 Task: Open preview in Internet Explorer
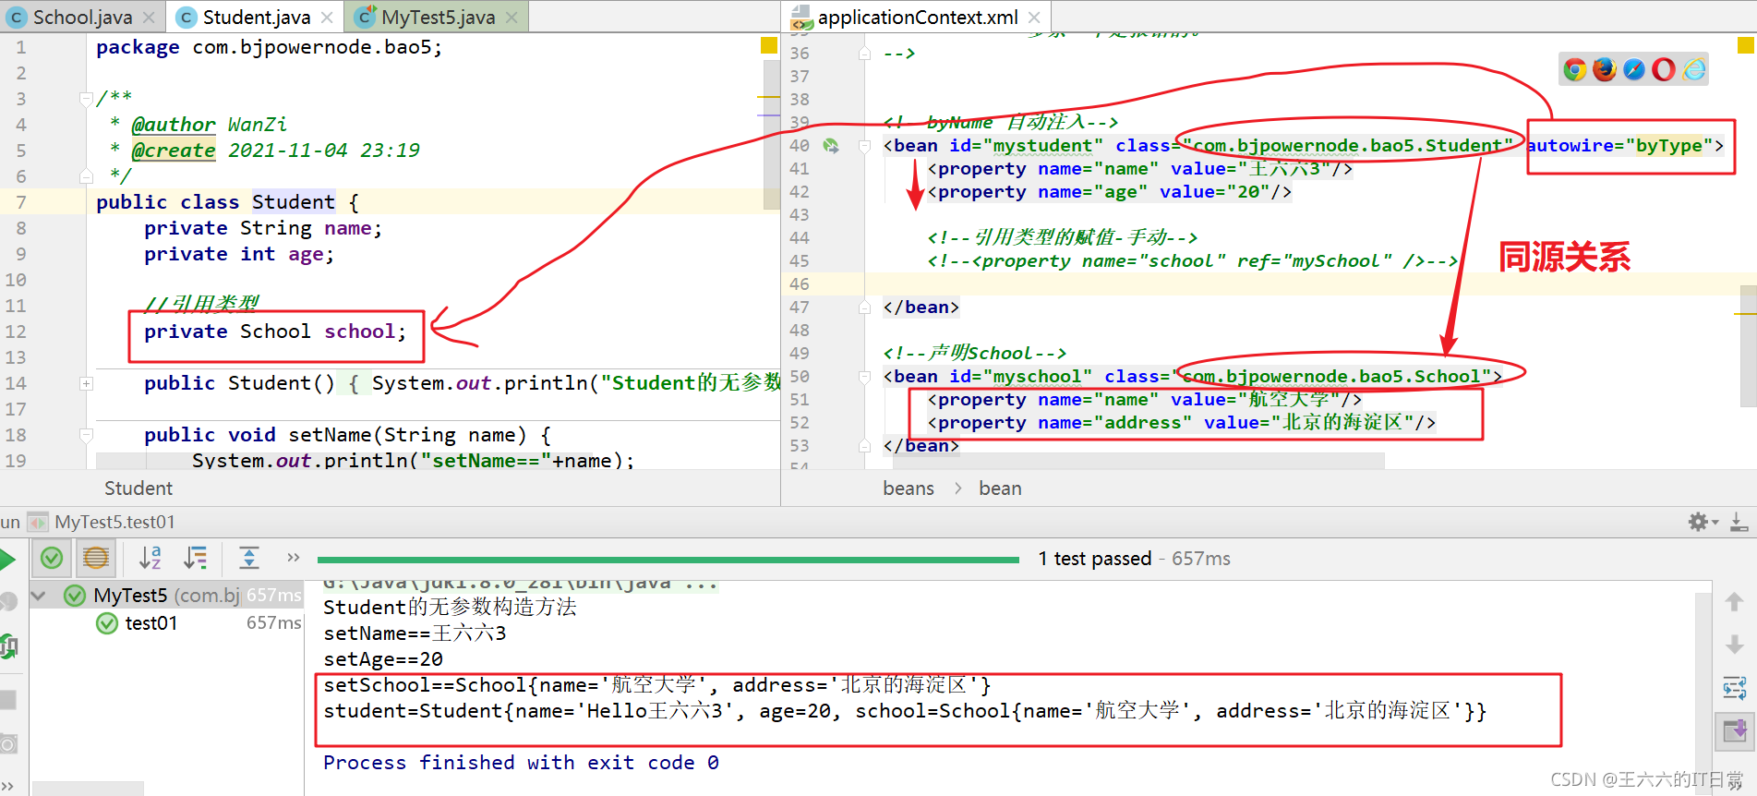pos(1694,69)
